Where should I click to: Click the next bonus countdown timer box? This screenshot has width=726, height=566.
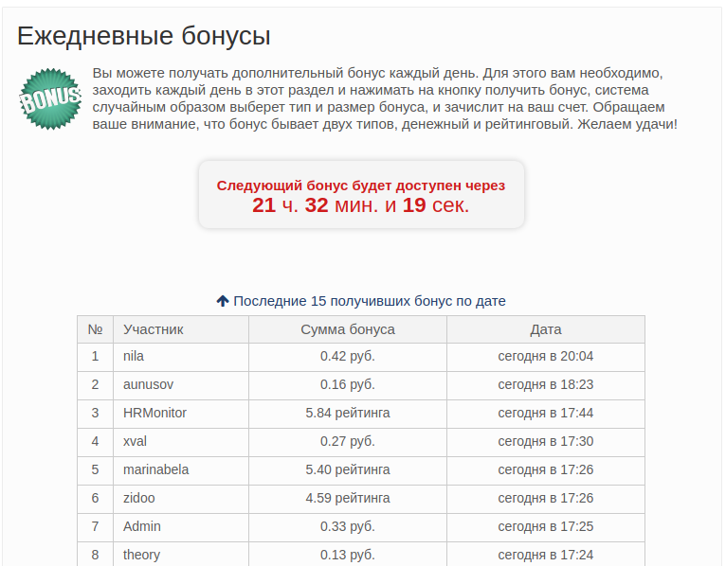pos(361,195)
